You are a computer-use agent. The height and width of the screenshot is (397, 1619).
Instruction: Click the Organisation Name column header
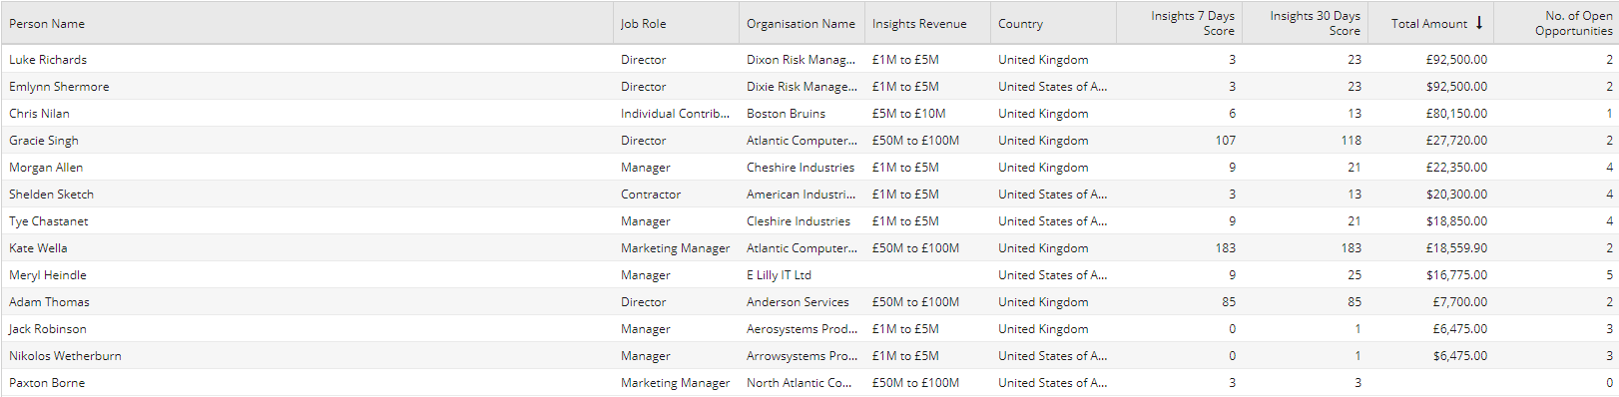point(801,23)
